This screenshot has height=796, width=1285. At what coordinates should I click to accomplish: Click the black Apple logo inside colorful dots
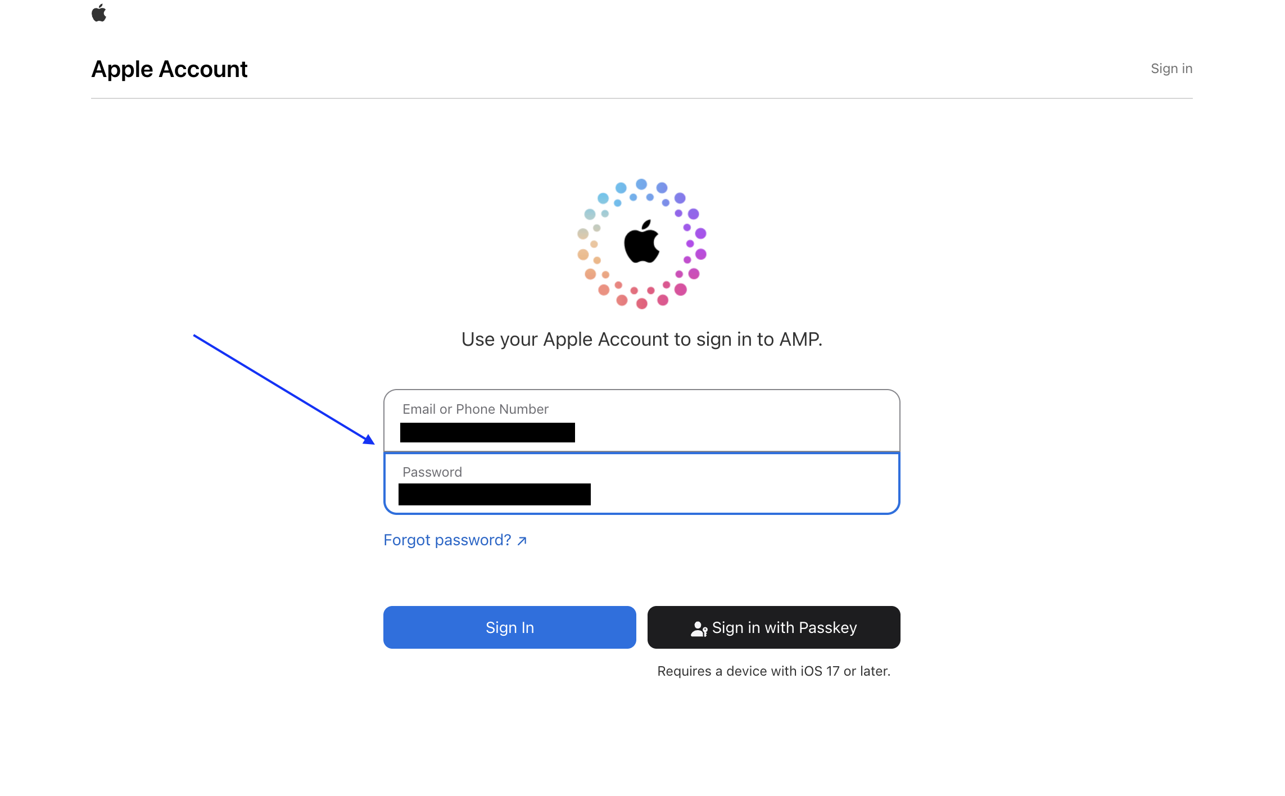(x=641, y=242)
